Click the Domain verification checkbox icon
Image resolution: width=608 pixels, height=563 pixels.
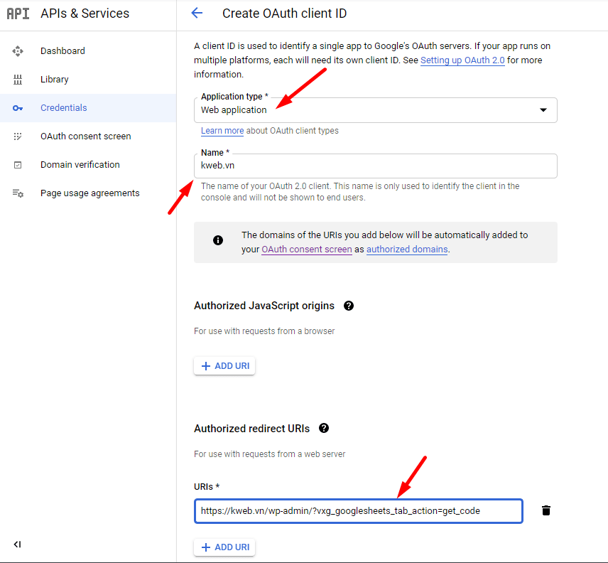coord(18,165)
